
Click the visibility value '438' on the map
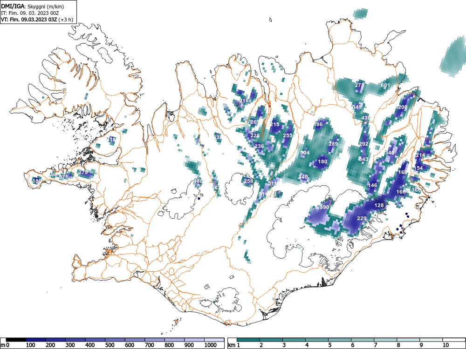point(366,118)
